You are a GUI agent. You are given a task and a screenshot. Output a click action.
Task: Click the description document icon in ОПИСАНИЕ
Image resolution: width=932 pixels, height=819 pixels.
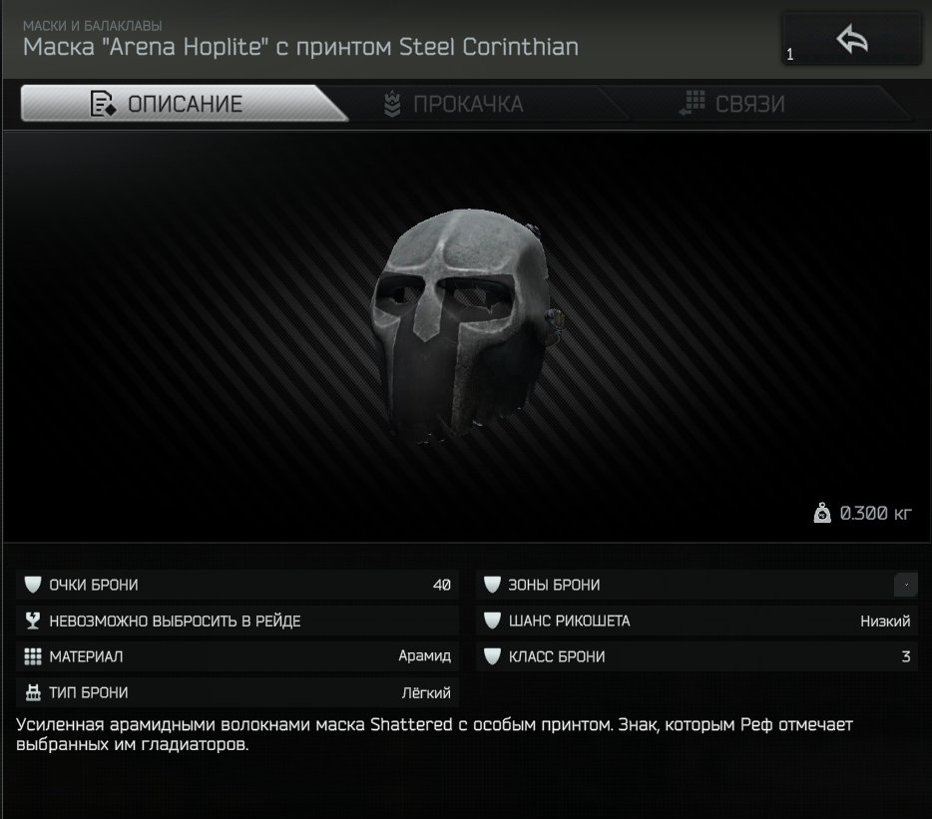(x=103, y=104)
